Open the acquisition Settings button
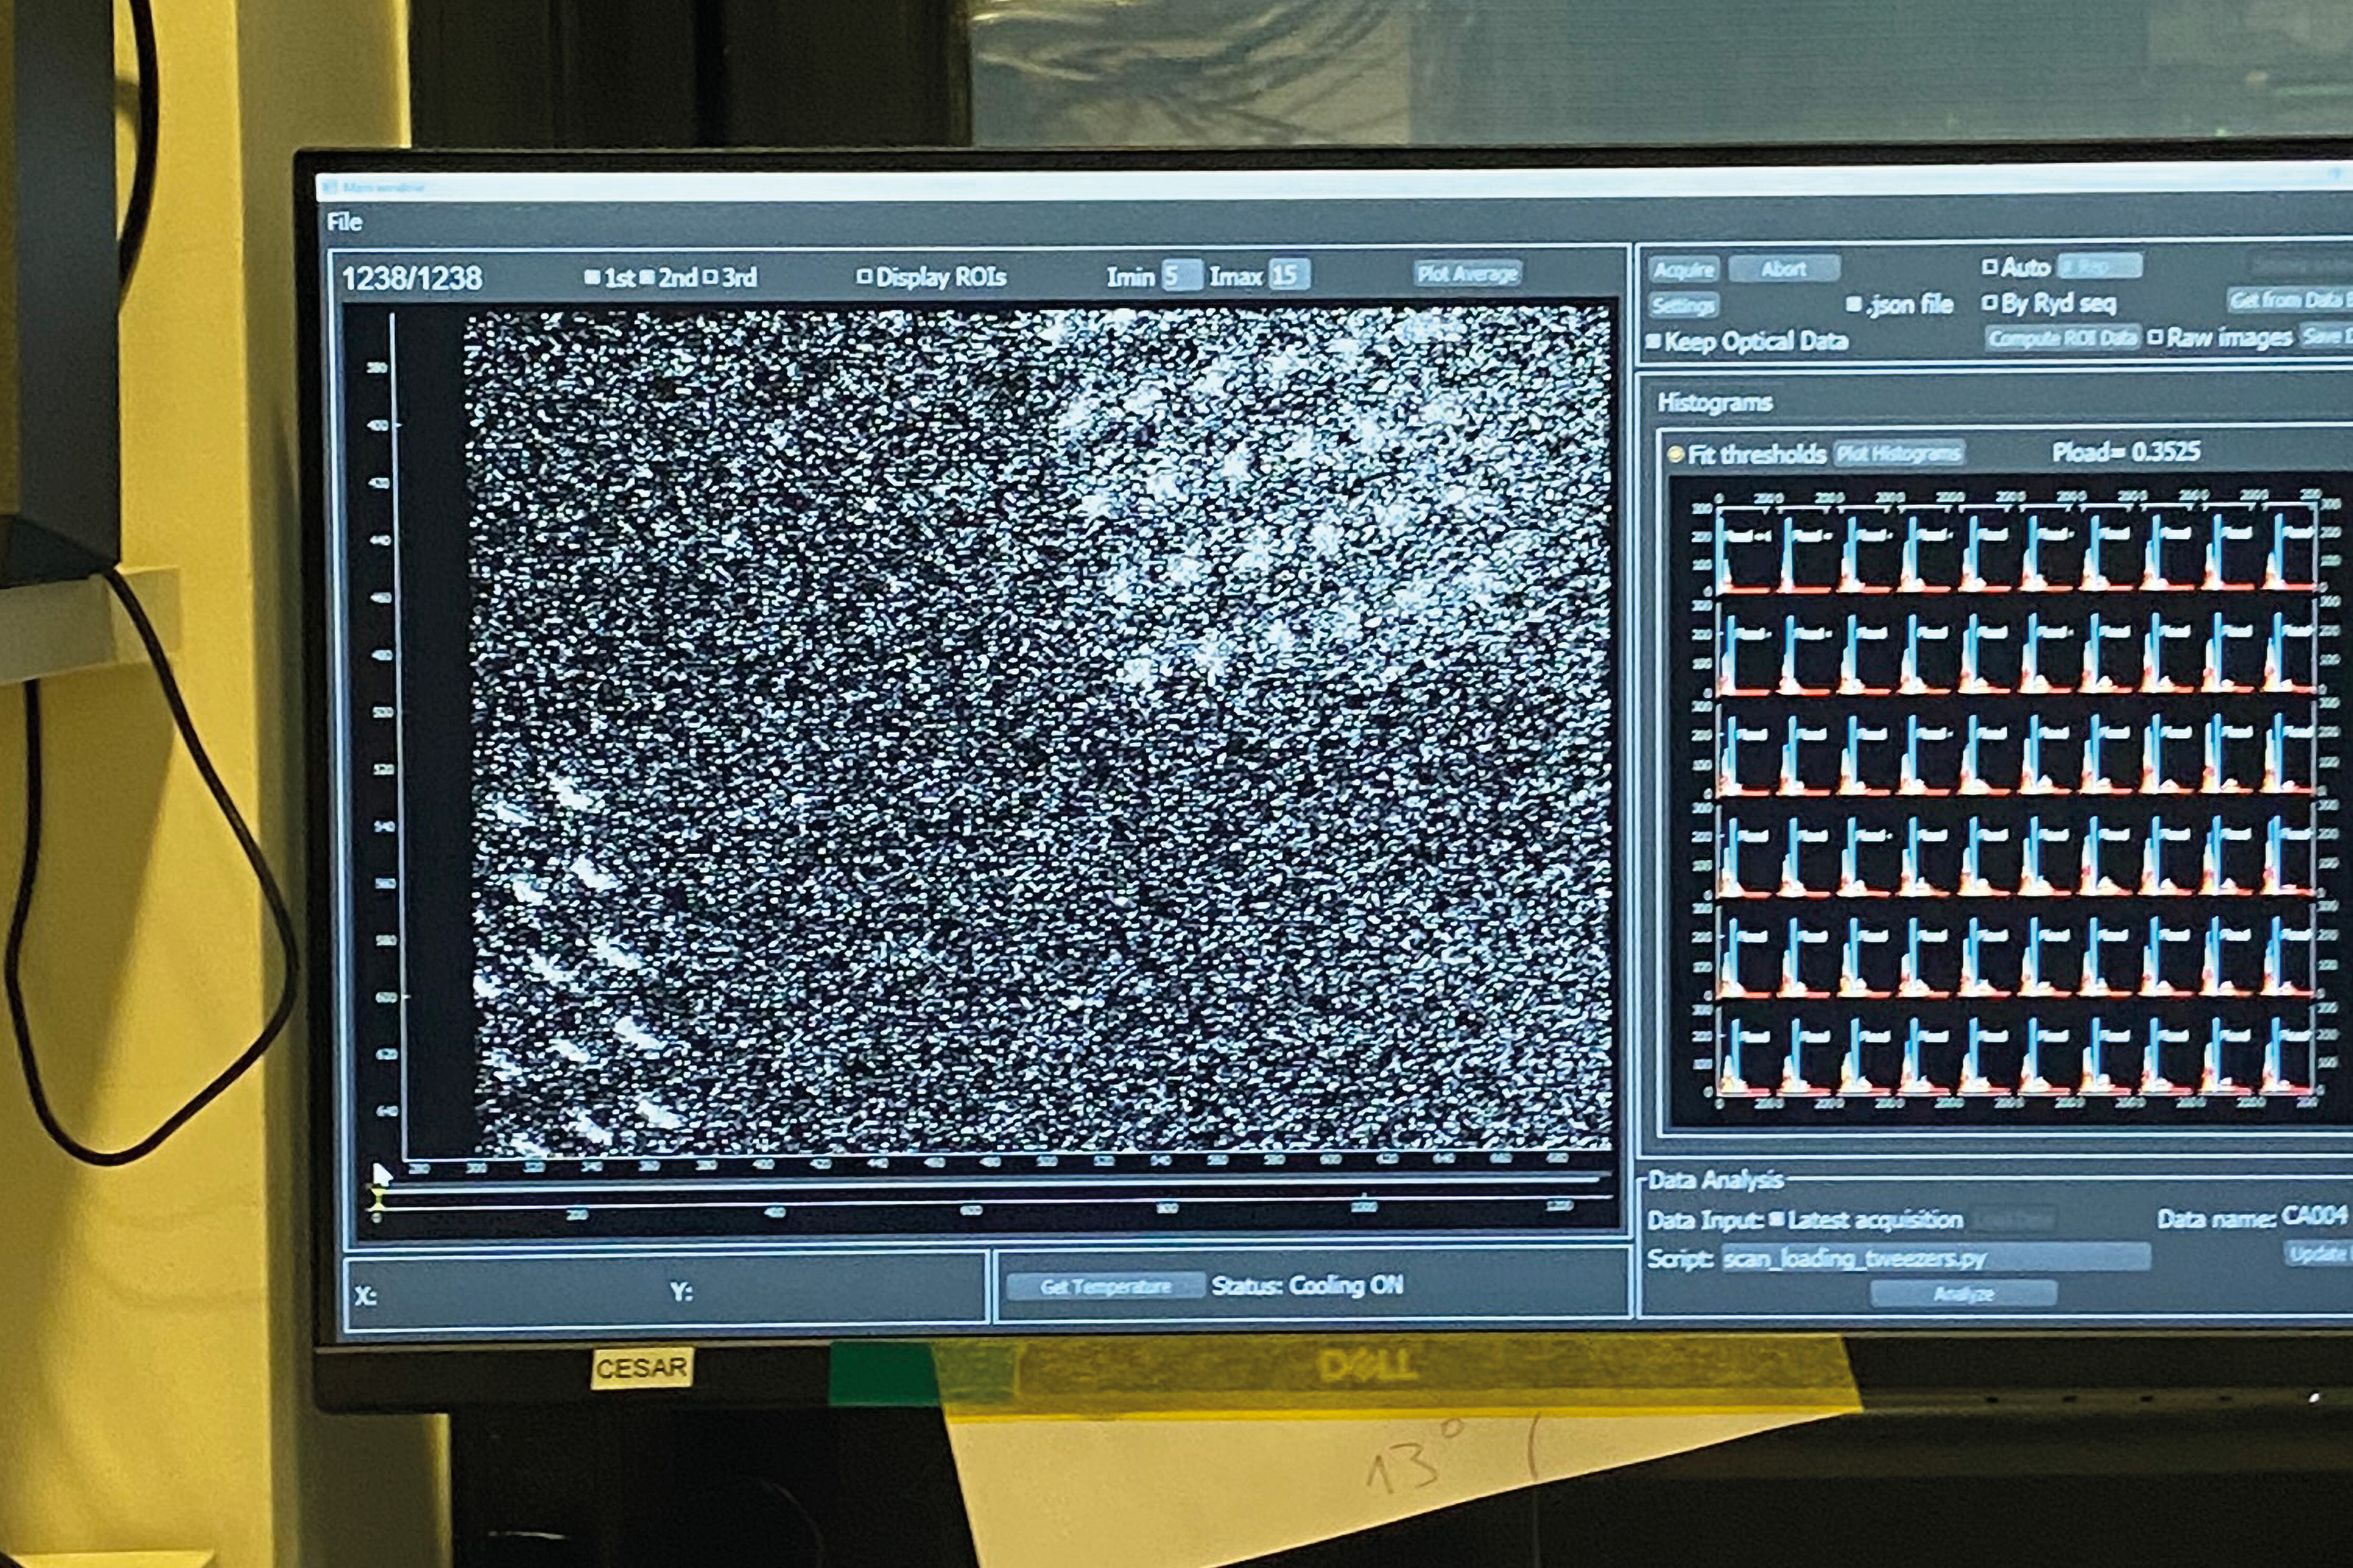2353x1568 pixels. tap(1684, 305)
